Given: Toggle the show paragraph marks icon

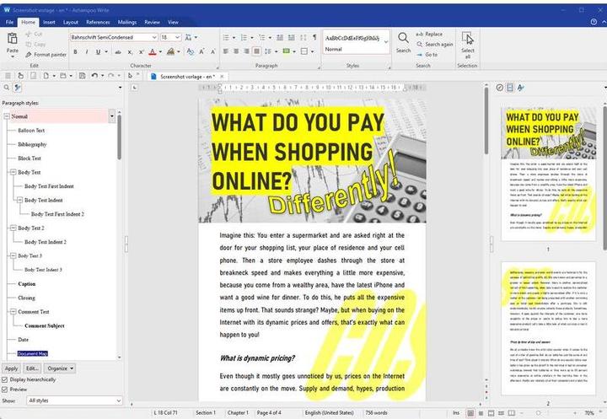Looking at the screenshot, I should click(314, 37).
